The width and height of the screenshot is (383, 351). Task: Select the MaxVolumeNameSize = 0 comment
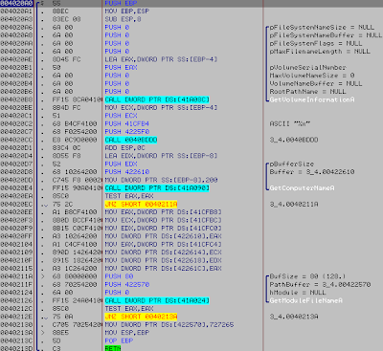[x=312, y=76]
